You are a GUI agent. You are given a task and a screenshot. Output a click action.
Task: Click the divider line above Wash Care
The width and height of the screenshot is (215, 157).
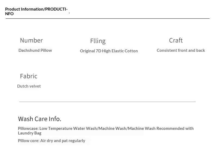tap(107, 102)
